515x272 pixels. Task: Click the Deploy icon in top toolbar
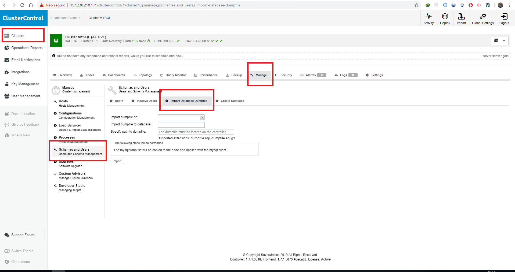[445, 18]
